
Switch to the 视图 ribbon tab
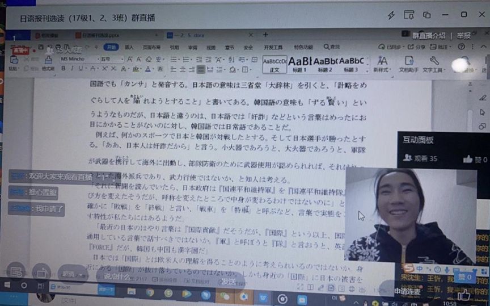tap(211, 48)
